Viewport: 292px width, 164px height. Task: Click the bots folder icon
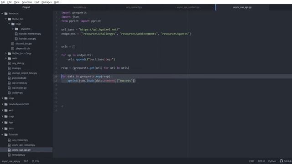(x=6, y=128)
